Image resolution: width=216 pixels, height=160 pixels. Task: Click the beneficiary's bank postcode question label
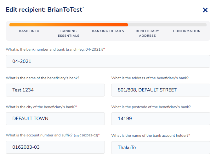tap(151, 107)
